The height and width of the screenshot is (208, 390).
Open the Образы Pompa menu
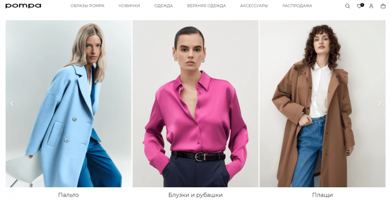pyautogui.click(x=87, y=6)
